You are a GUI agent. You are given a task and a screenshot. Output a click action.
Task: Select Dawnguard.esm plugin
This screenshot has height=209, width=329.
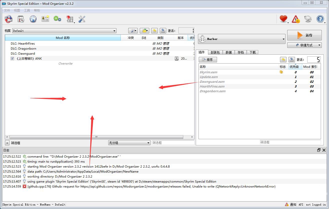[259, 82]
